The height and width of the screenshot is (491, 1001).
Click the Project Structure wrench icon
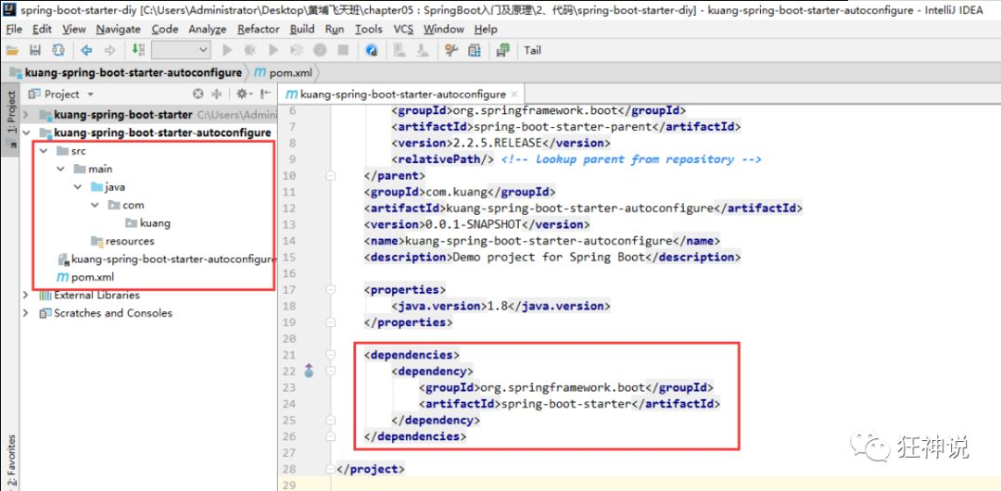(451, 50)
